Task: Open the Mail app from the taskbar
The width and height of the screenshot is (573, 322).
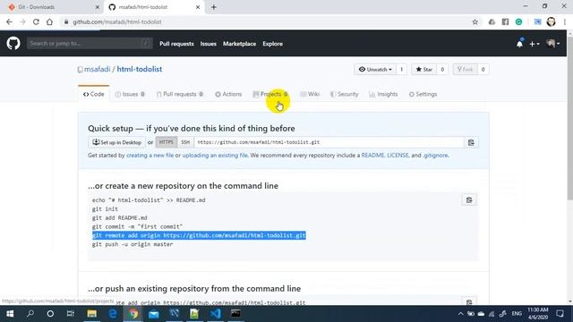Action: (x=154, y=314)
